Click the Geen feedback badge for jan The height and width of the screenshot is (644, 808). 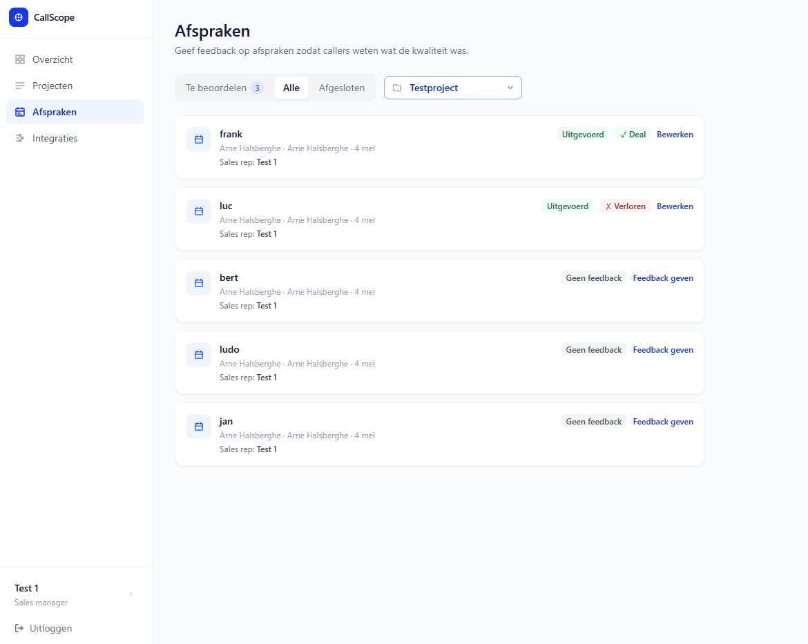(x=594, y=422)
